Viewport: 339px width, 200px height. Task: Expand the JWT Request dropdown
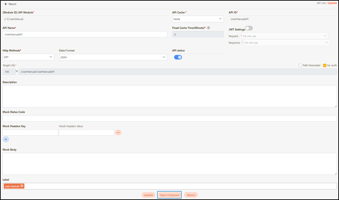[285, 36]
